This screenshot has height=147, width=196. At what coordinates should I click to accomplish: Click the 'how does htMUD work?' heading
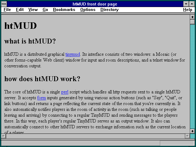click(x=42, y=79)
